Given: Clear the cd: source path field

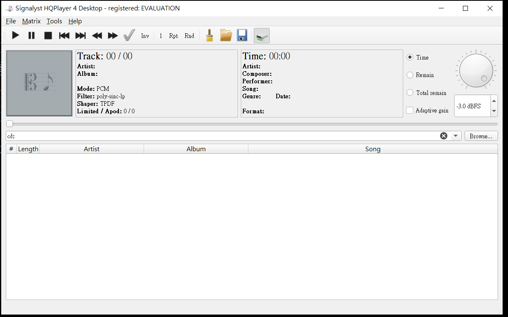Looking at the screenshot, I should 444,136.
